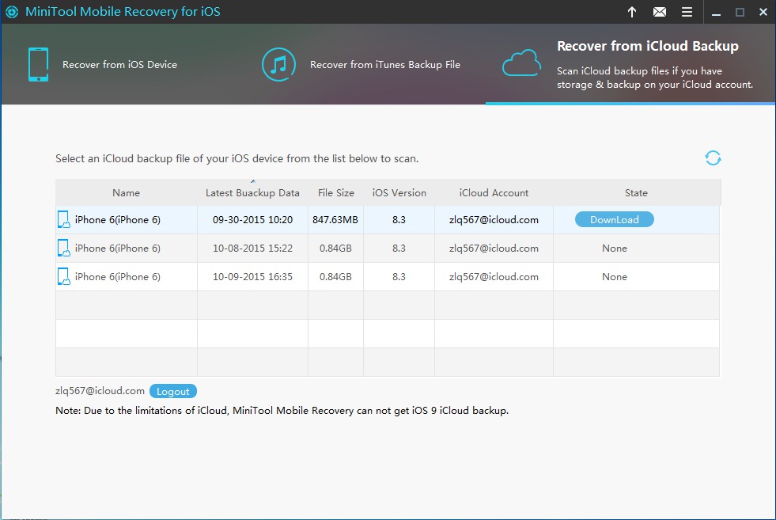Refresh the iCloud backup list
This screenshot has width=776, height=520.
tap(713, 158)
